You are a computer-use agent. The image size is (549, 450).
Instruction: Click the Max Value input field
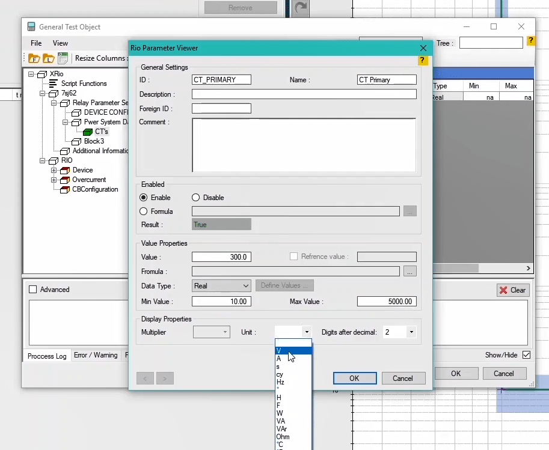tap(387, 302)
